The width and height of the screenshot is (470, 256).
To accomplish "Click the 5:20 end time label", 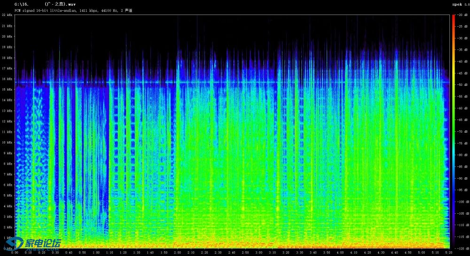I will point(449,253).
